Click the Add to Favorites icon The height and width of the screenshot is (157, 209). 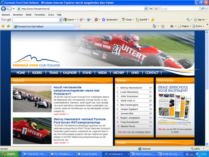[8, 26]
